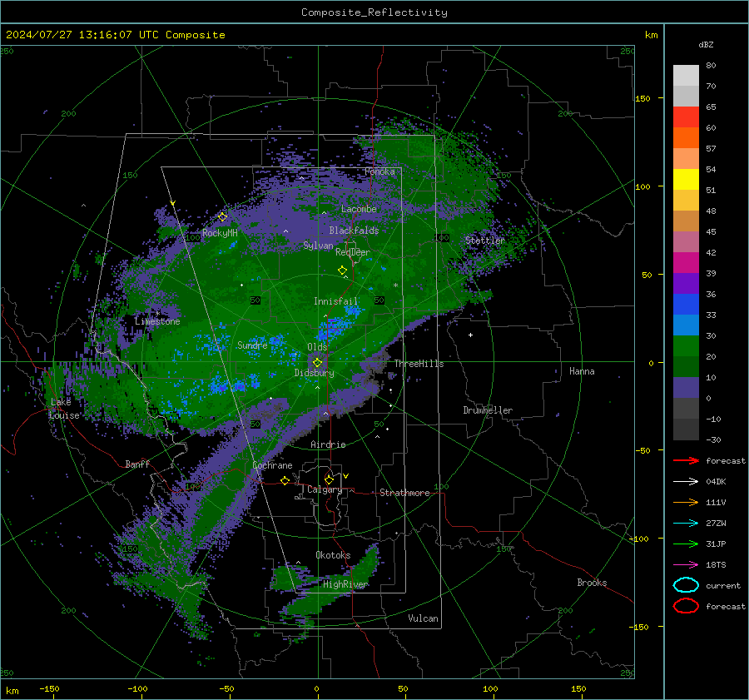Click the Brooks label

tap(592, 583)
